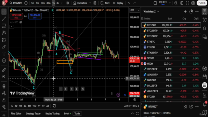Select the crosshair cursor tool

tap(4, 12)
